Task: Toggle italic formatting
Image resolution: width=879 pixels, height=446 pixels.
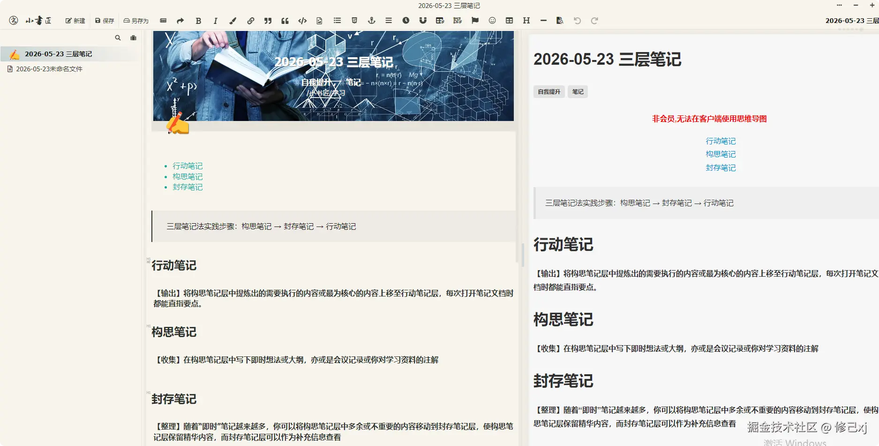Action: point(215,21)
